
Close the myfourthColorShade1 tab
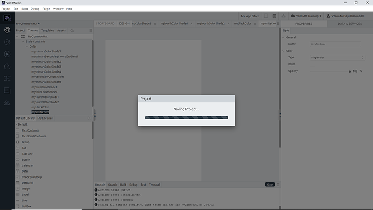pos(191,24)
